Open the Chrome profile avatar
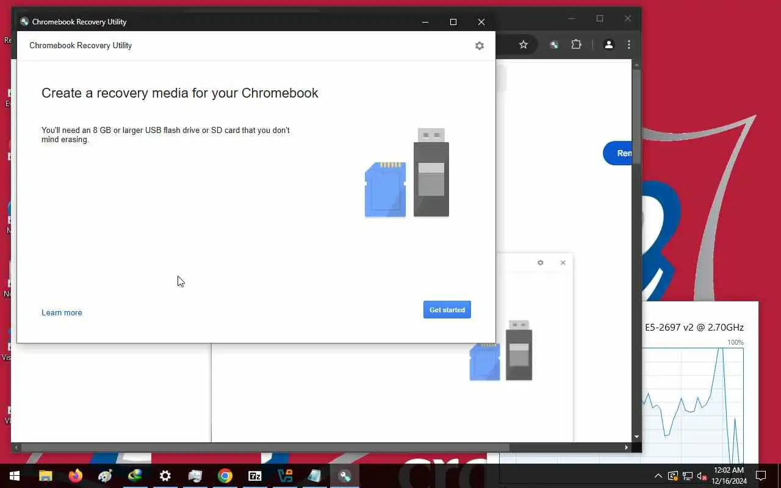This screenshot has height=488, width=781. [608, 45]
